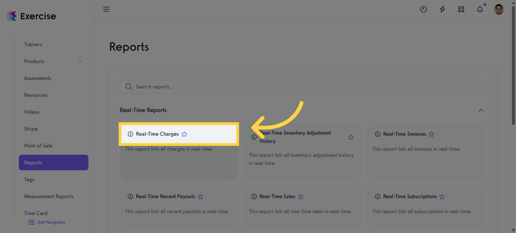Click the lightning bolt quick actions icon
The height and width of the screenshot is (233, 516).
click(442, 9)
